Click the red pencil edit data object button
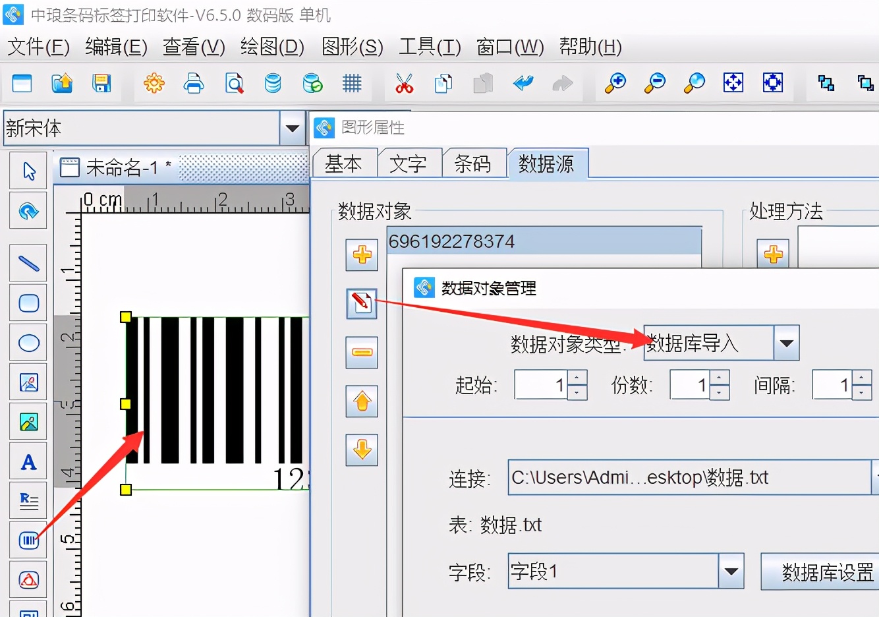Viewport: 879px width, 617px height. coord(362,303)
